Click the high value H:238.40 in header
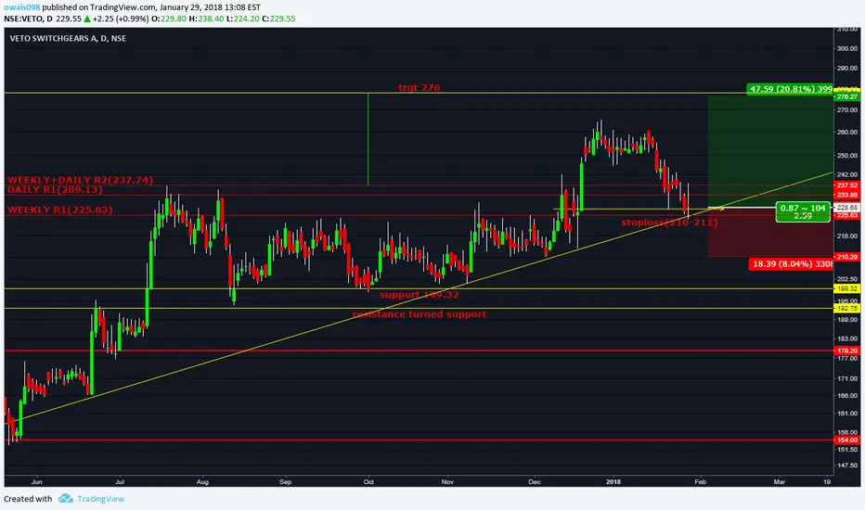 [x=206, y=19]
